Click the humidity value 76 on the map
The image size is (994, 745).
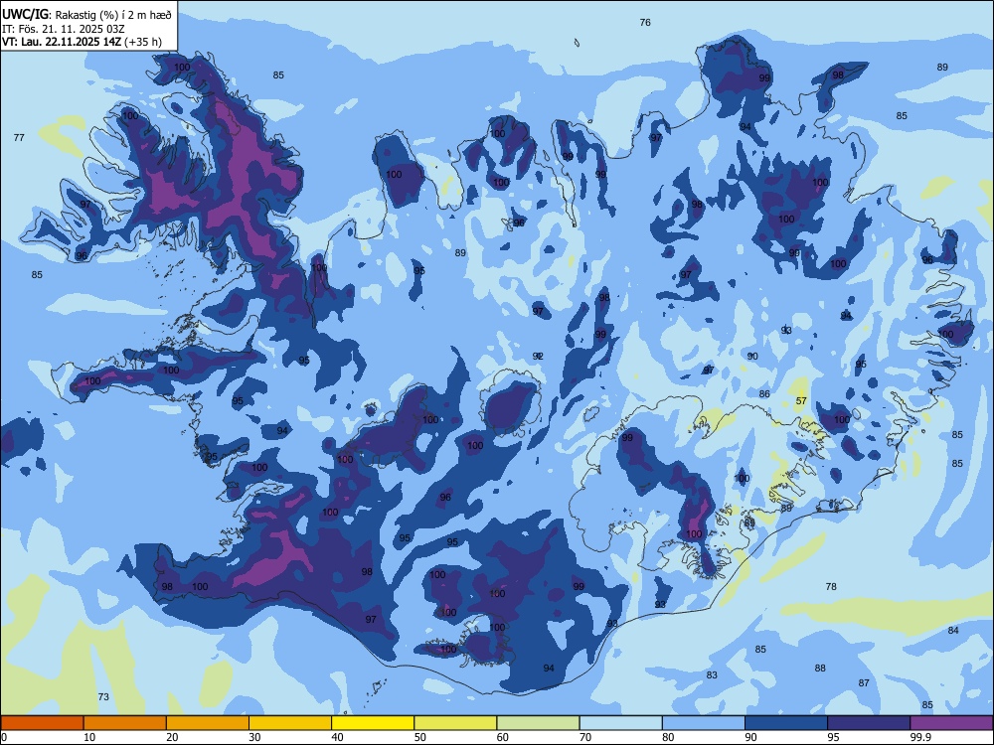645,22
